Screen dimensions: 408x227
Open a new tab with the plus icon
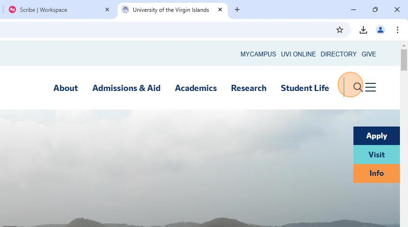(237, 9)
